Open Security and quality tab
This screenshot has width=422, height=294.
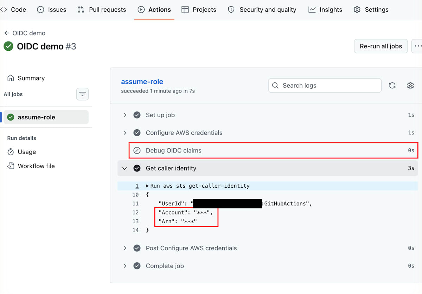[262, 10]
